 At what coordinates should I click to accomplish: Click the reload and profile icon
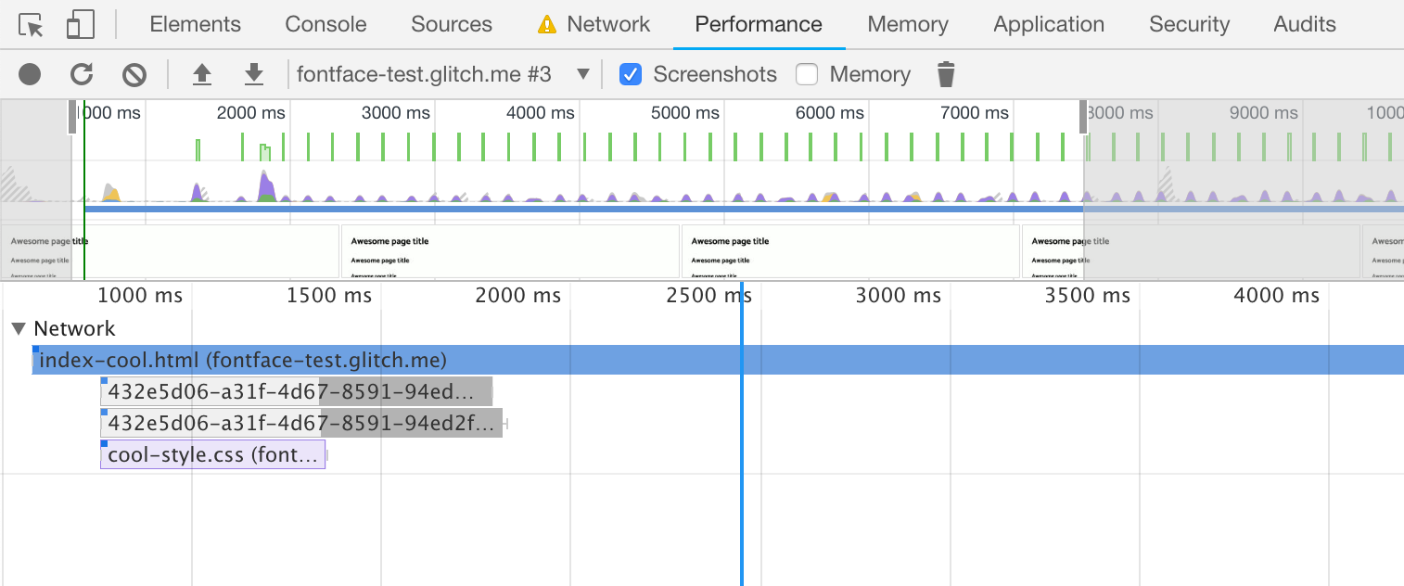82,74
